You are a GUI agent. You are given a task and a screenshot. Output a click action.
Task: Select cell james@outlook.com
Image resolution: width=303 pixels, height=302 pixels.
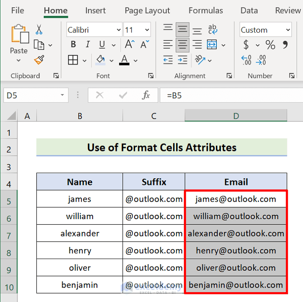coord(236,199)
